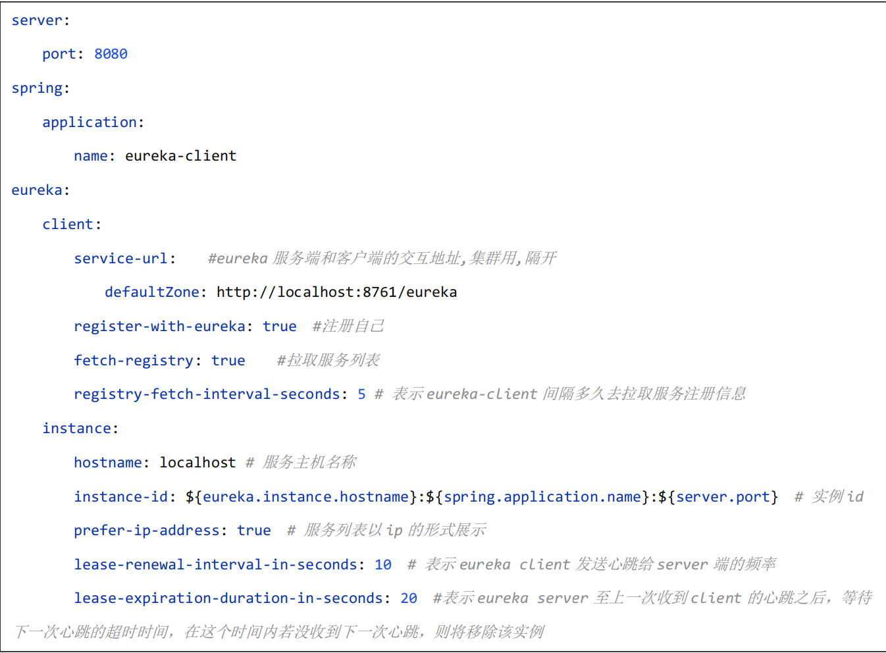Click the ${server.port} placeholder
Screen dimensions: 886x653
click(718, 497)
